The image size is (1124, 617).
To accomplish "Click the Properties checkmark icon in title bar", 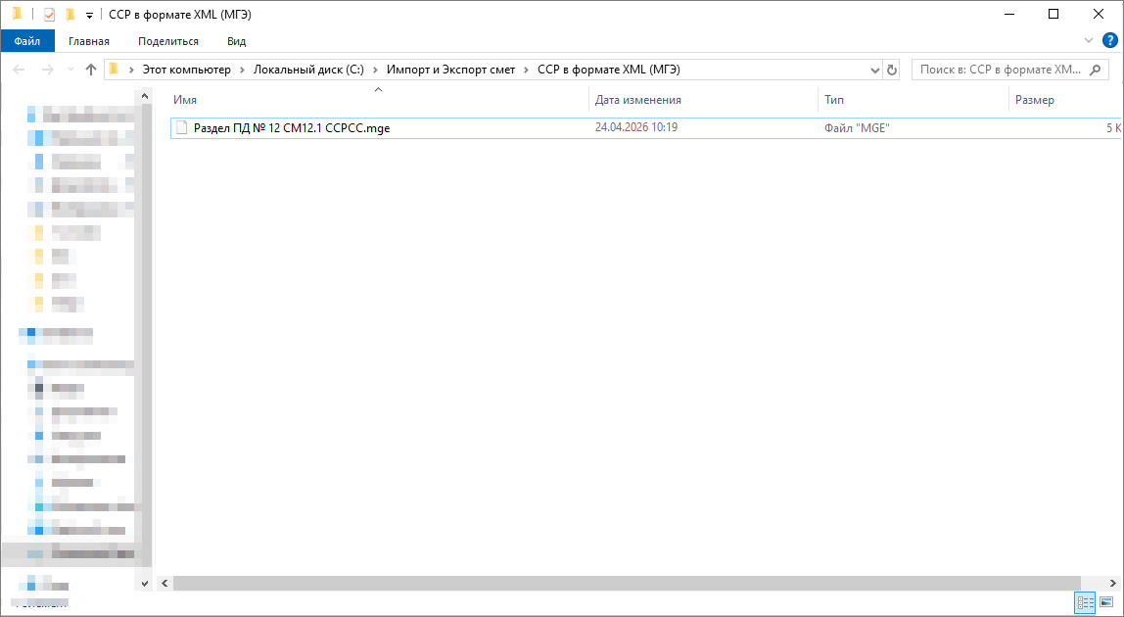I will [x=49, y=15].
